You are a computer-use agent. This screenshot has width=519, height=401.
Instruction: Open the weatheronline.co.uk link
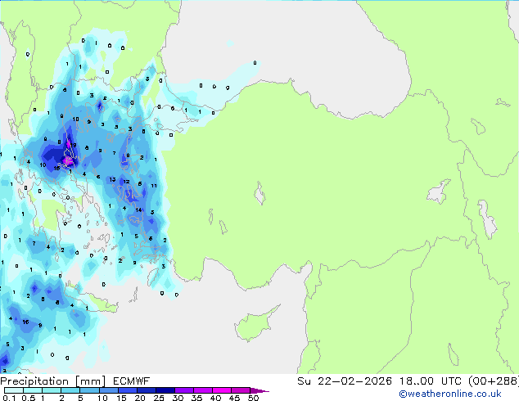coord(449,394)
